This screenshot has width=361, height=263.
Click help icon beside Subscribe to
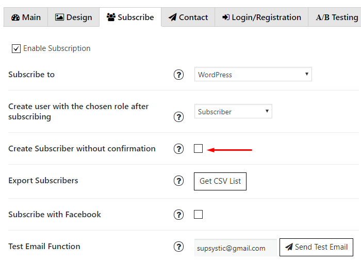coord(178,75)
